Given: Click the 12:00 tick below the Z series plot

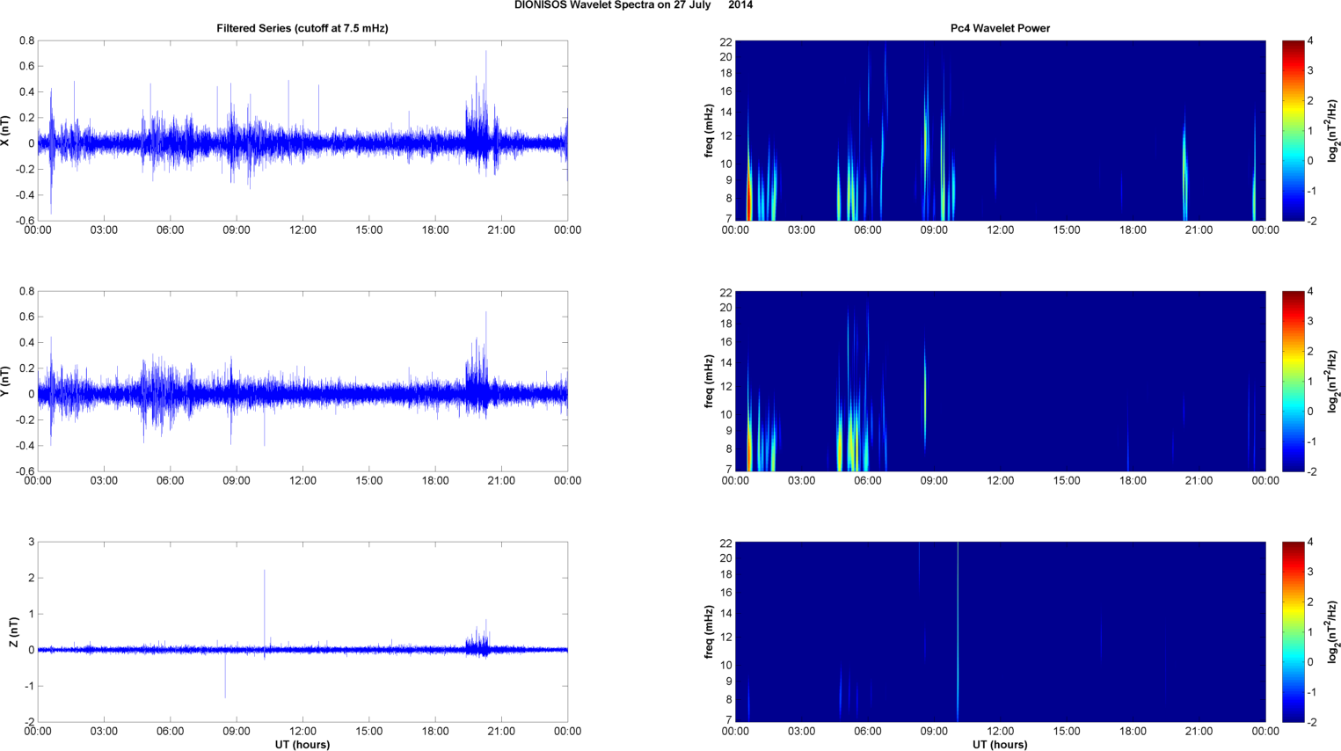Looking at the screenshot, I should pyautogui.click(x=302, y=731).
